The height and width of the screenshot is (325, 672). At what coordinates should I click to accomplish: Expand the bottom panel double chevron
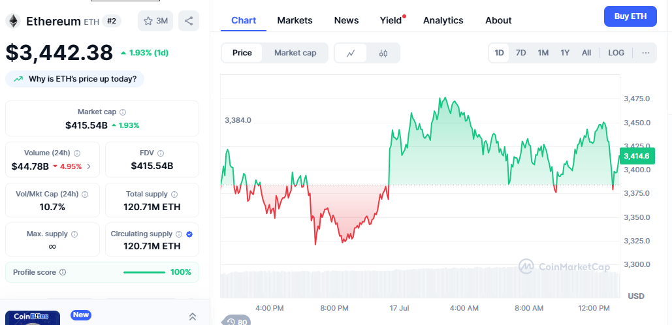pyautogui.click(x=193, y=317)
